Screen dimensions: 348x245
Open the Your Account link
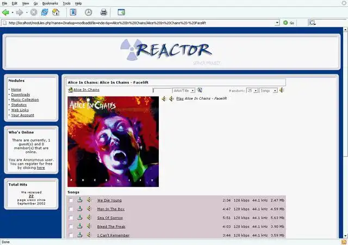coord(23,115)
